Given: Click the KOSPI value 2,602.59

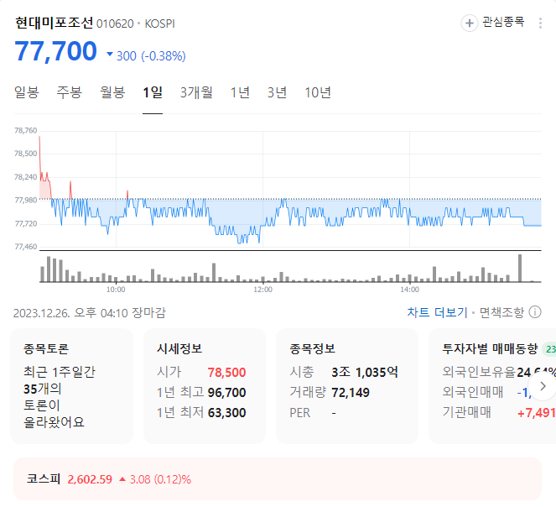Looking at the screenshot, I should click(x=90, y=479).
